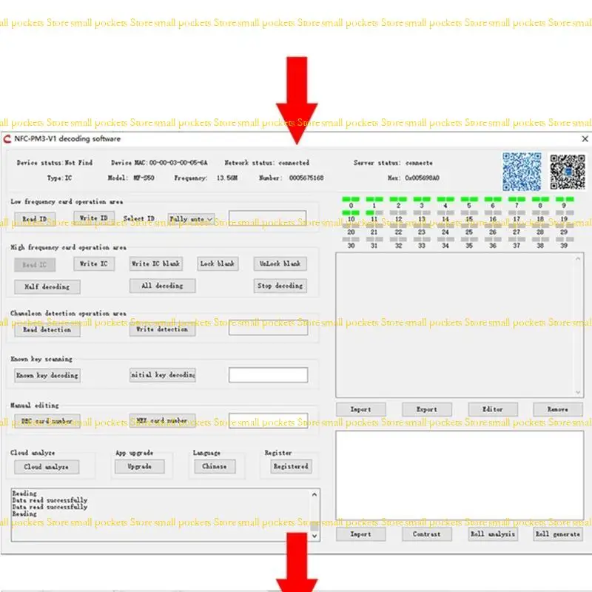
Task: Click the Cloud analyze button
Action: pyautogui.click(x=47, y=467)
